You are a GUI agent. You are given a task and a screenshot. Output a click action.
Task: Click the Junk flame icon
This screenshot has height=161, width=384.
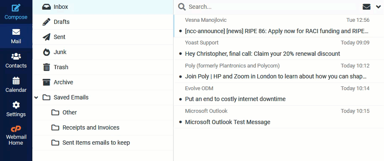coord(46,52)
